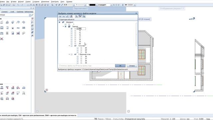Open the palette module dropdown arrow

[30, 15]
